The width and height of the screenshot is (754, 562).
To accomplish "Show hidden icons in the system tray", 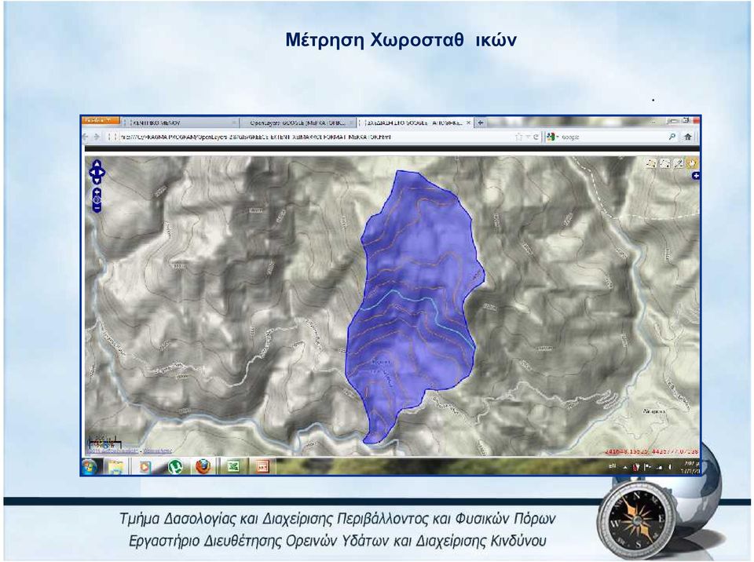I will (626, 467).
